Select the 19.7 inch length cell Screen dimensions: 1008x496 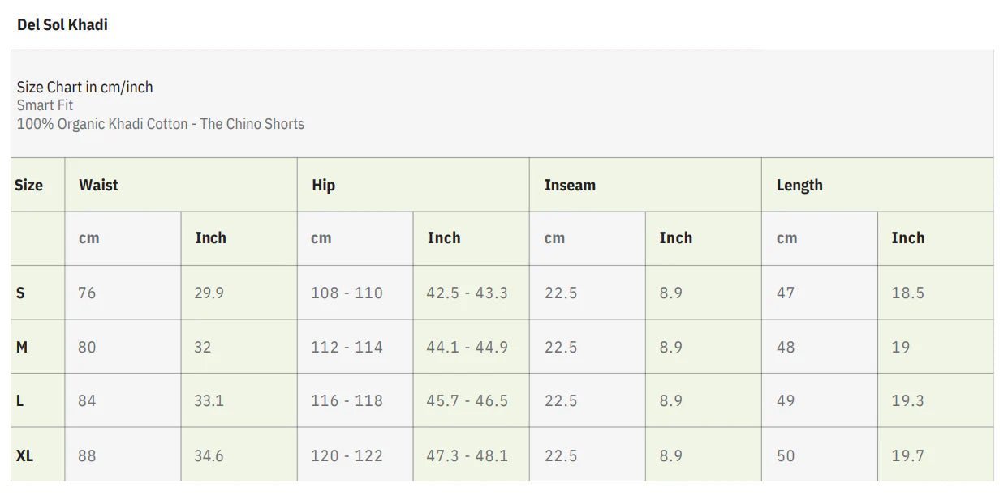907,455
